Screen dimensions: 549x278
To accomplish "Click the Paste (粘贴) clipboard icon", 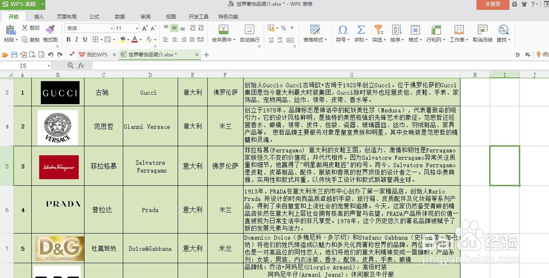I will (x=11, y=30).
